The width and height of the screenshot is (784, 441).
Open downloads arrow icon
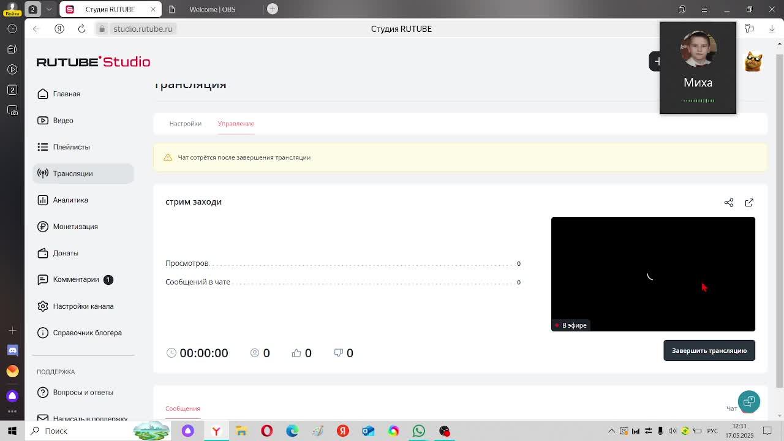(x=771, y=29)
